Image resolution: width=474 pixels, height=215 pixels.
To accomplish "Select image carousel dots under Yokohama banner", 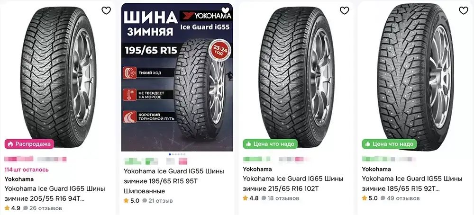I will point(177,154).
